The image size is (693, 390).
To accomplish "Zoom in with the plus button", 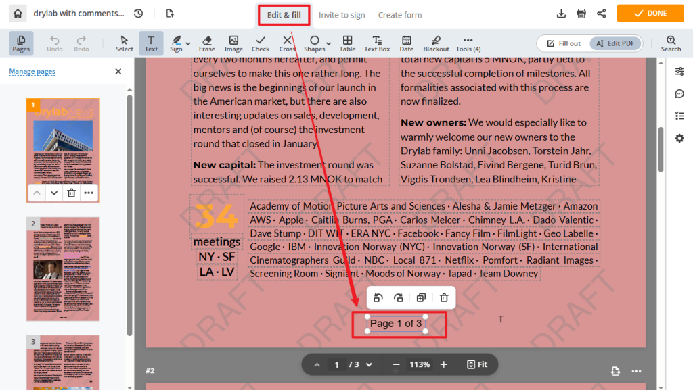I will coord(444,364).
